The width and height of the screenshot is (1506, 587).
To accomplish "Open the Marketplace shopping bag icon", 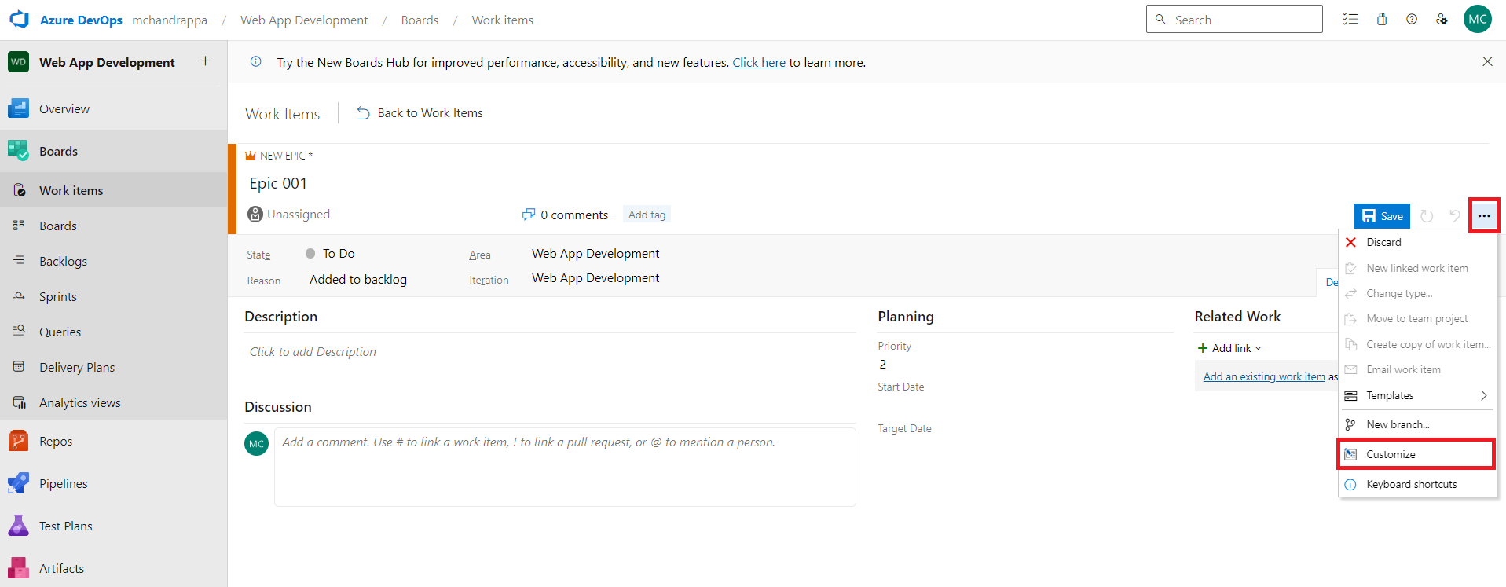I will 1382,20.
